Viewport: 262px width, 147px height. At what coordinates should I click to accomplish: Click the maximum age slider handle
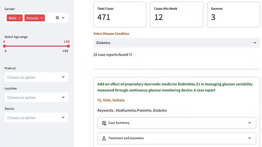68,46
